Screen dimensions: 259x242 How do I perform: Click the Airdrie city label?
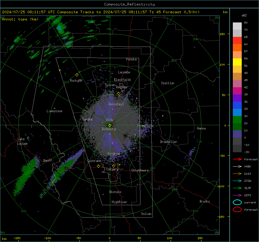click(113, 154)
